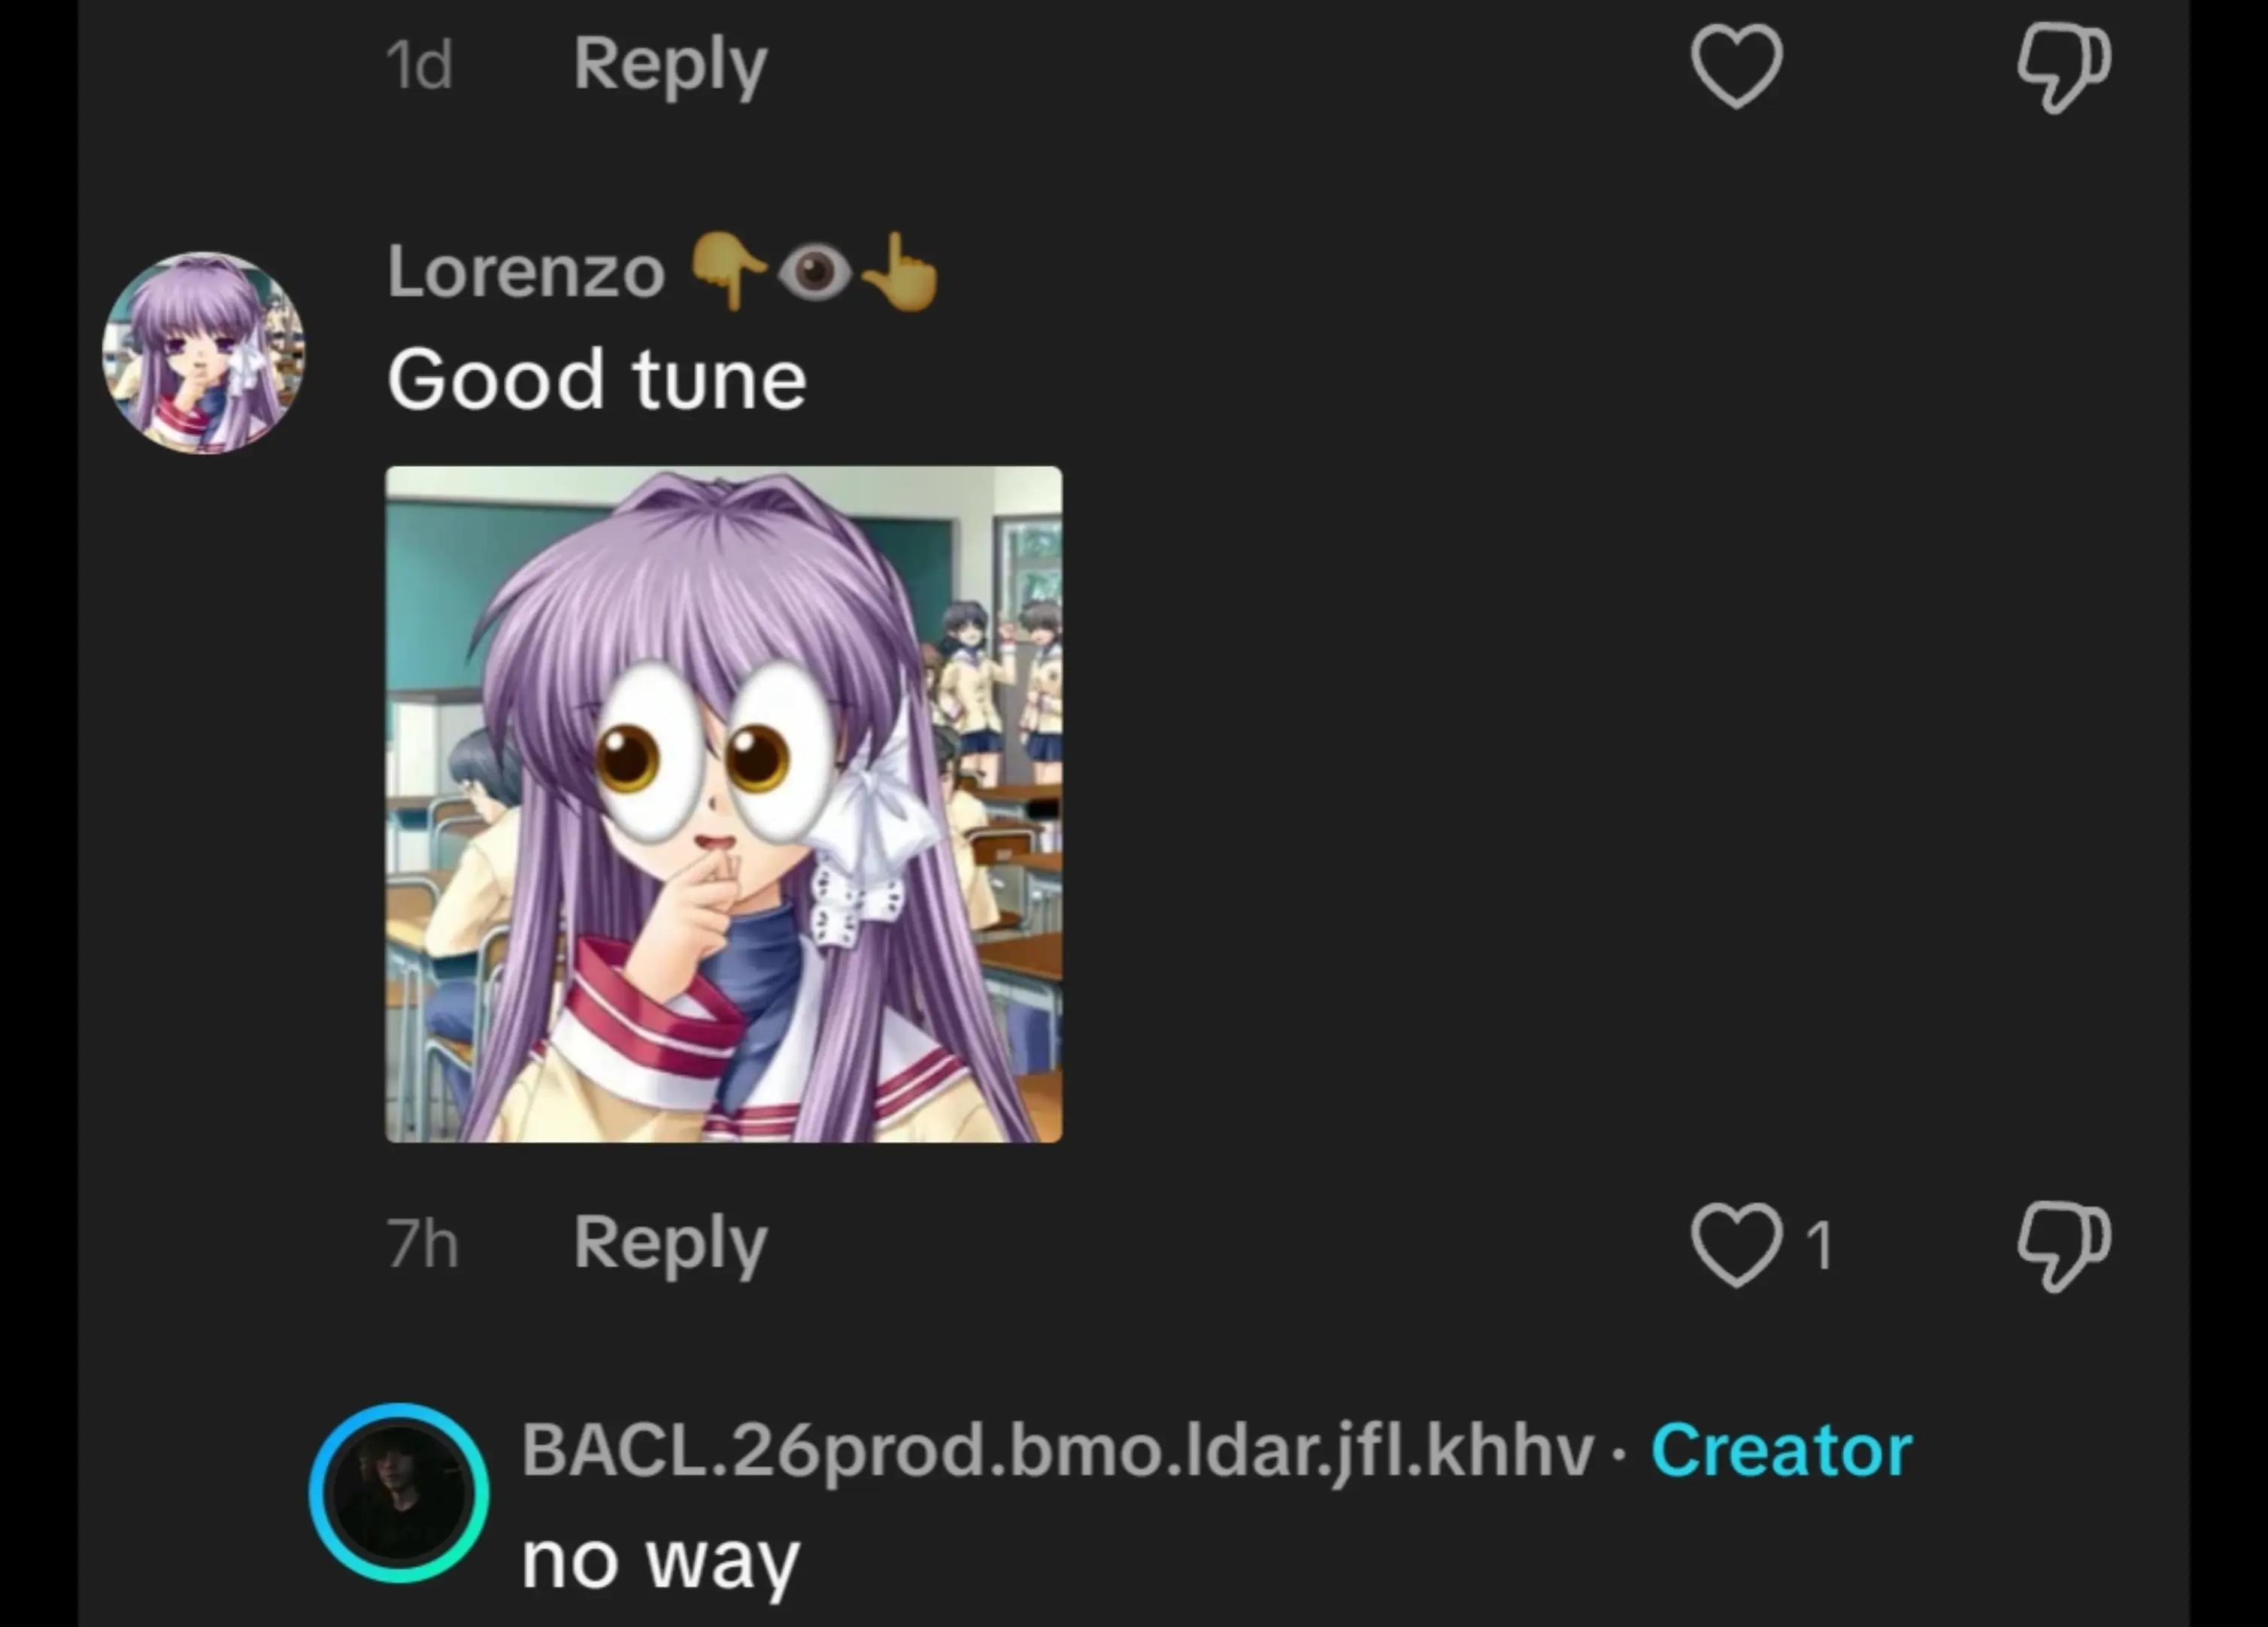The width and height of the screenshot is (2268, 1627).
Task: Open the creator's ringed profile avatar
Action: click(x=399, y=1492)
